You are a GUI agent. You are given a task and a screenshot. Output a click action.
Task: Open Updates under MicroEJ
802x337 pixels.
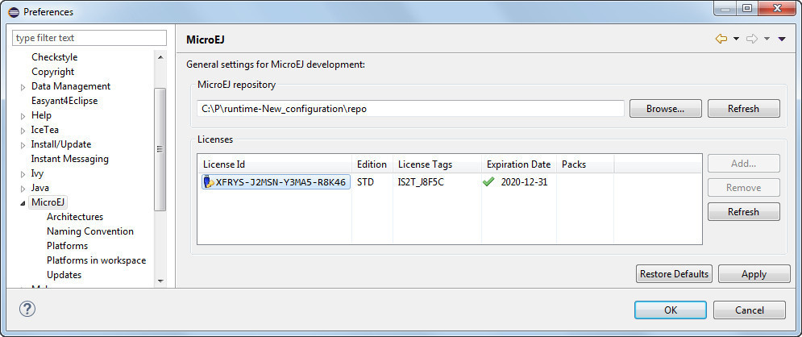click(64, 275)
